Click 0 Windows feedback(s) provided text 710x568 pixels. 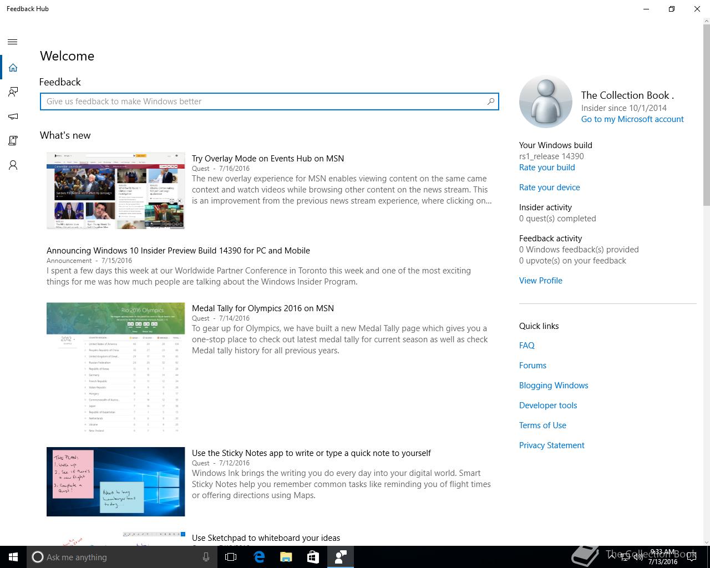click(x=579, y=250)
